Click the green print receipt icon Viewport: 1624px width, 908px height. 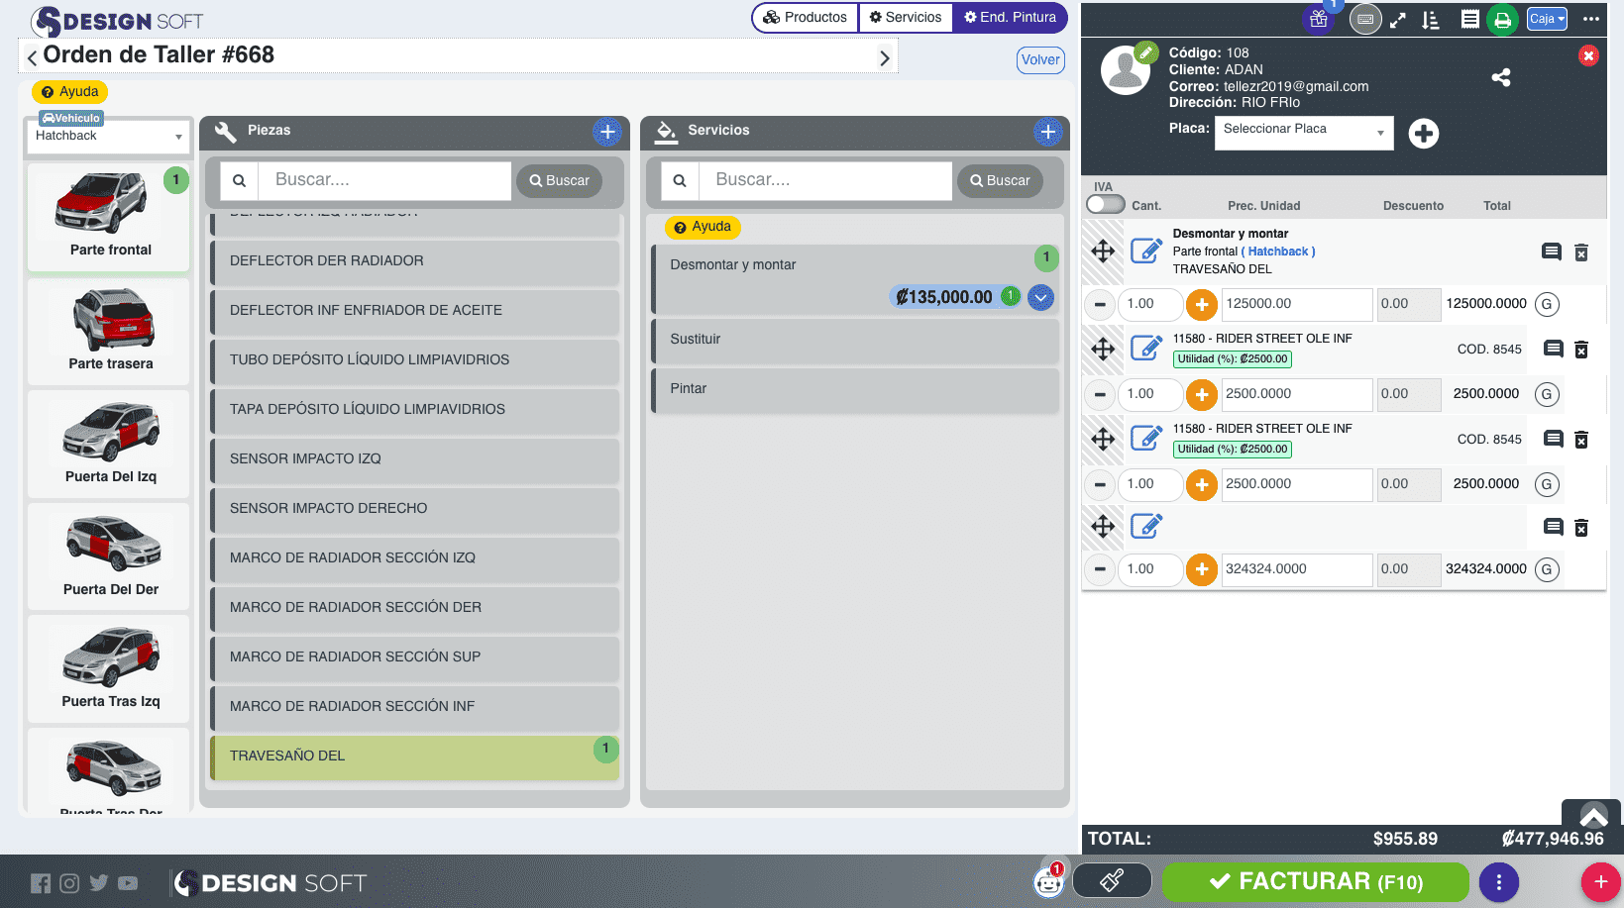tap(1502, 20)
